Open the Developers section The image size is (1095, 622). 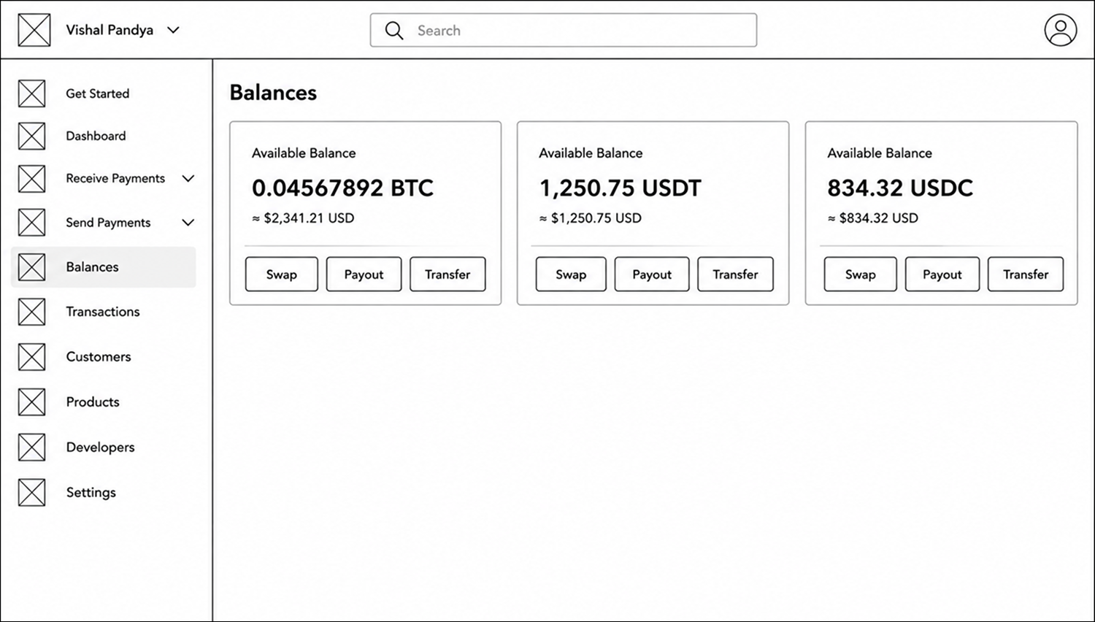click(x=100, y=448)
